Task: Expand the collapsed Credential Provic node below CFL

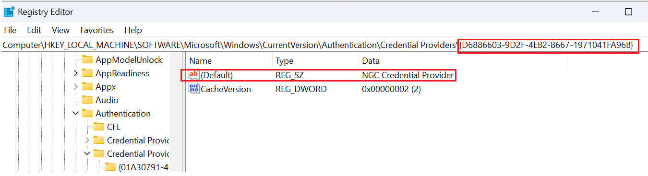Action: [x=87, y=141]
